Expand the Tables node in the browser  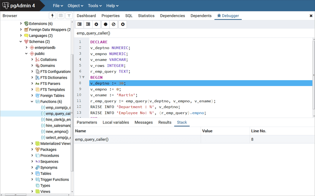(x=32, y=173)
